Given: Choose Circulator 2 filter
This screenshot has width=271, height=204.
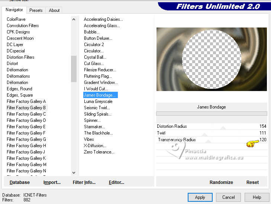Looking at the screenshot, I should pos(94,45).
